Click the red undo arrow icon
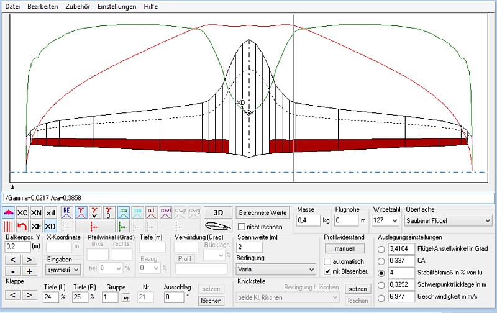 (x=22, y=226)
